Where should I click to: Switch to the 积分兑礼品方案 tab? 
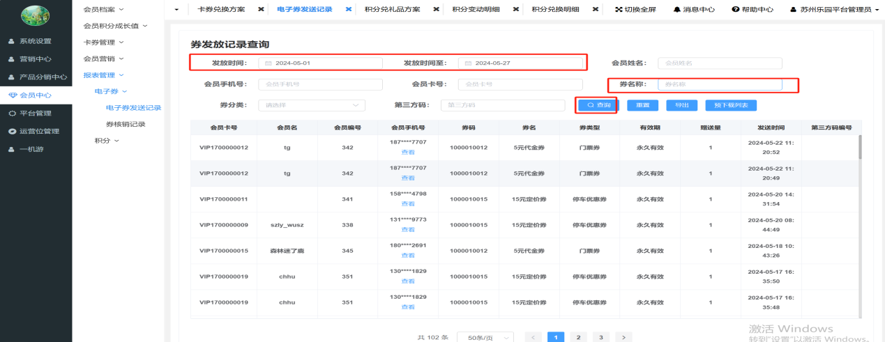tap(392, 10)
